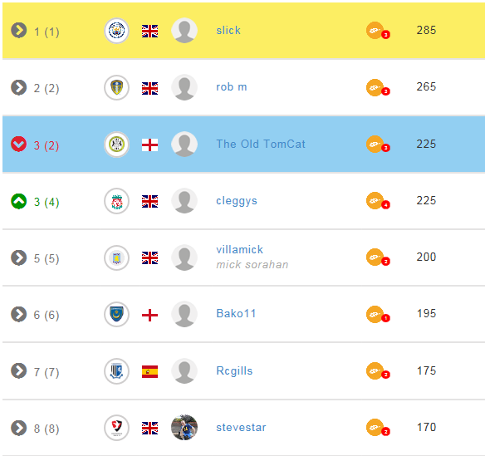Click Spain flag in Rcgills row

pyautogui.click(x=149, y=371)
